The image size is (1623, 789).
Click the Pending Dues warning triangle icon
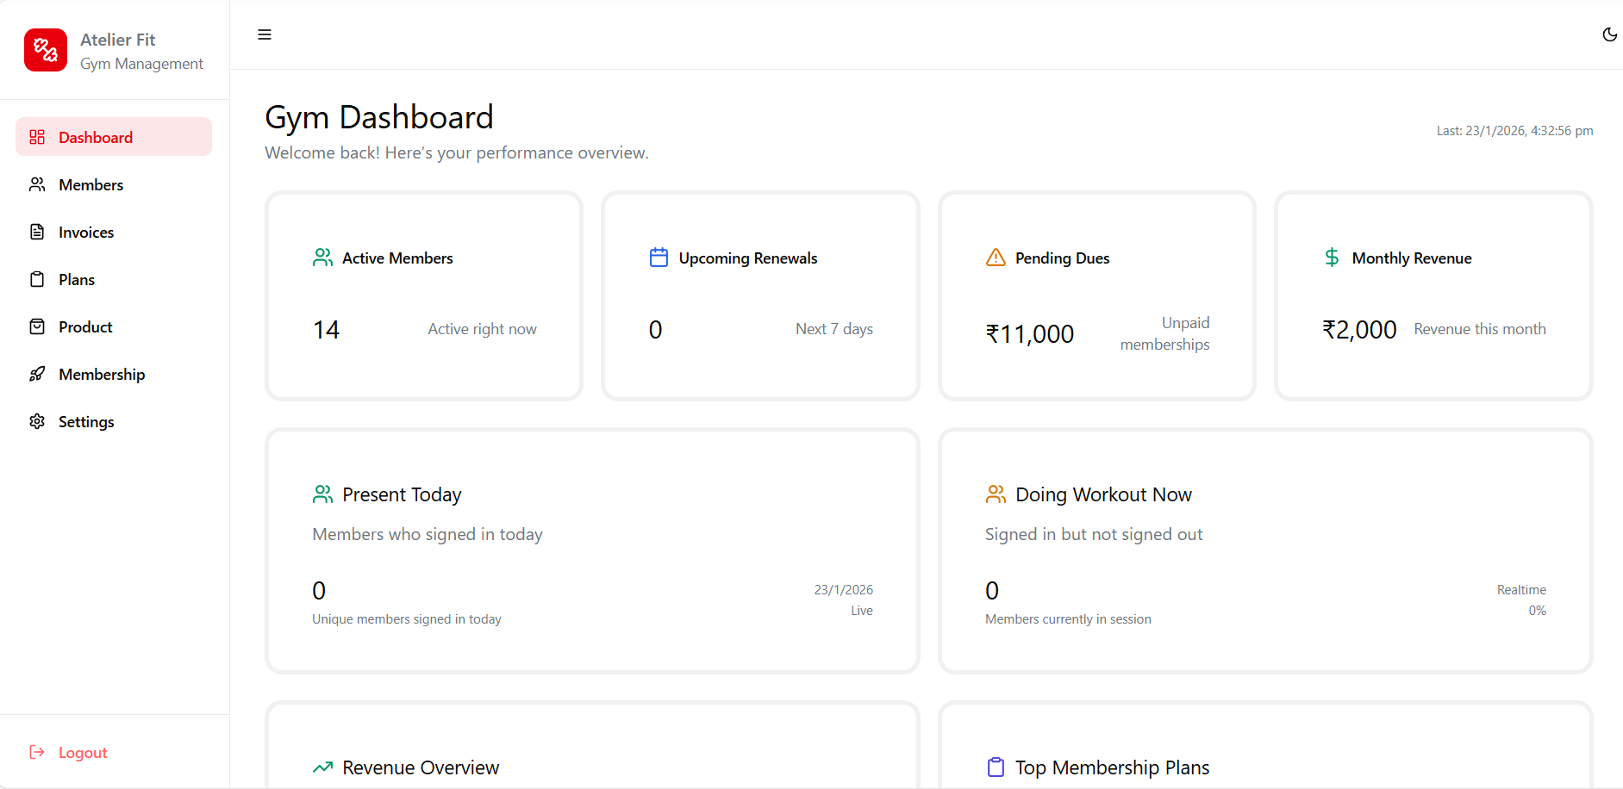(x=996, y=258)
